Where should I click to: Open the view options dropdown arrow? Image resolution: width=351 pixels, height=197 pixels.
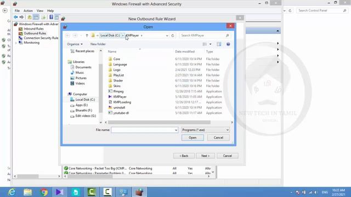point(211,44)
